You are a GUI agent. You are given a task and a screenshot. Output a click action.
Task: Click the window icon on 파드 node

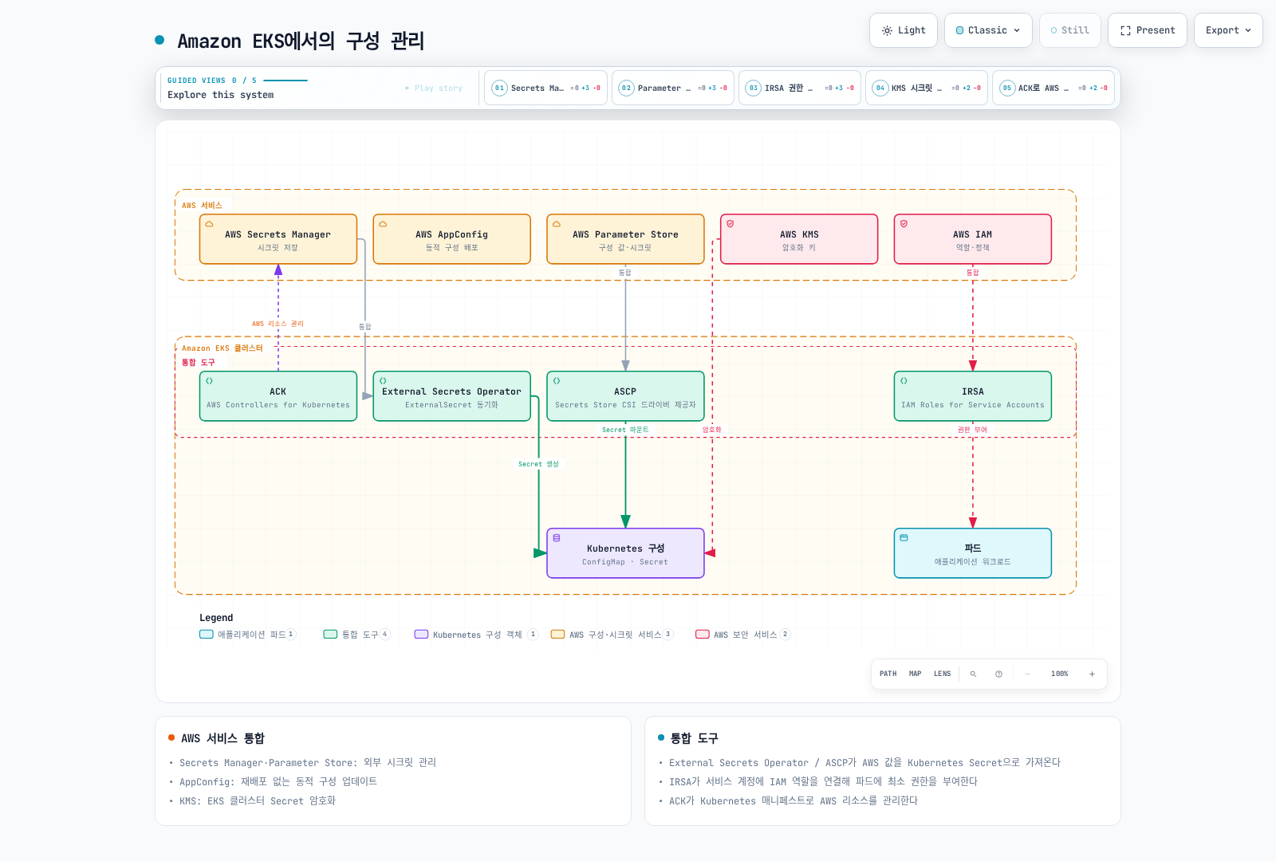(904, 538)
